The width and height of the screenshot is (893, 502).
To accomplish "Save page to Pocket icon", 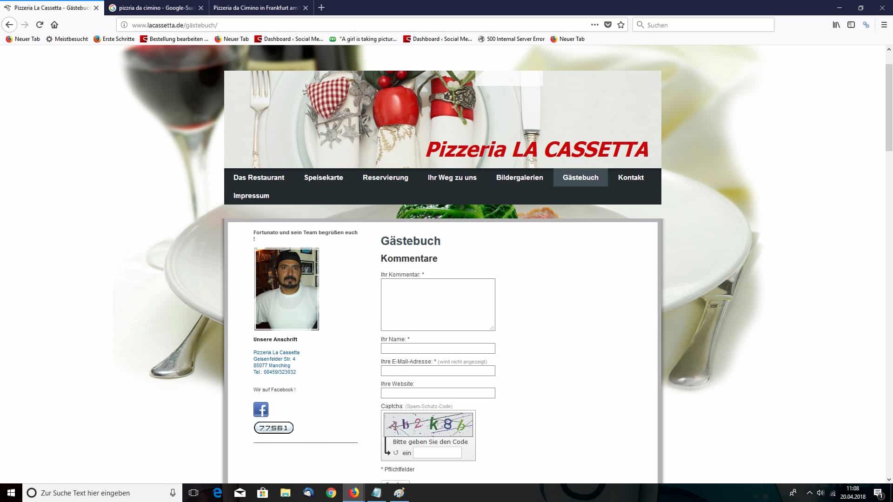I will [x=607, y=25].
